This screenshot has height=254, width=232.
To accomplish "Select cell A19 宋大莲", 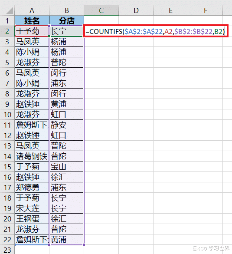I will pyautogui.click(x=32, y=208).
